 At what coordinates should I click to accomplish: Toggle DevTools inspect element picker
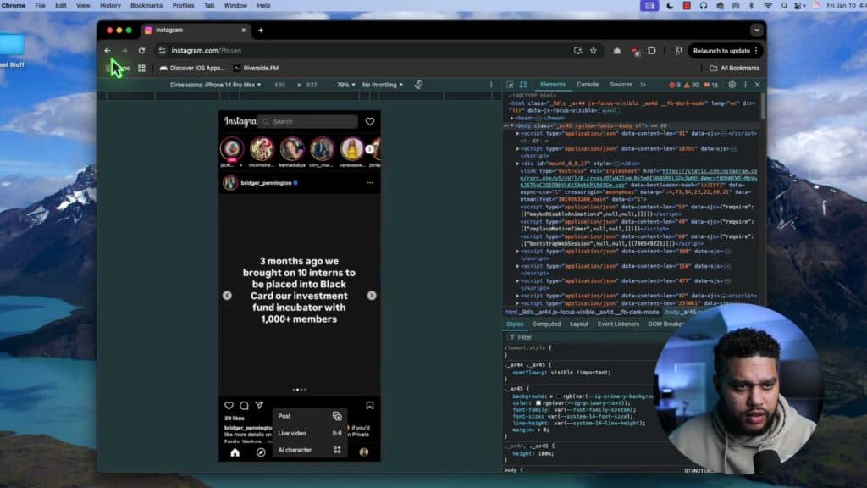coord(511,85)
